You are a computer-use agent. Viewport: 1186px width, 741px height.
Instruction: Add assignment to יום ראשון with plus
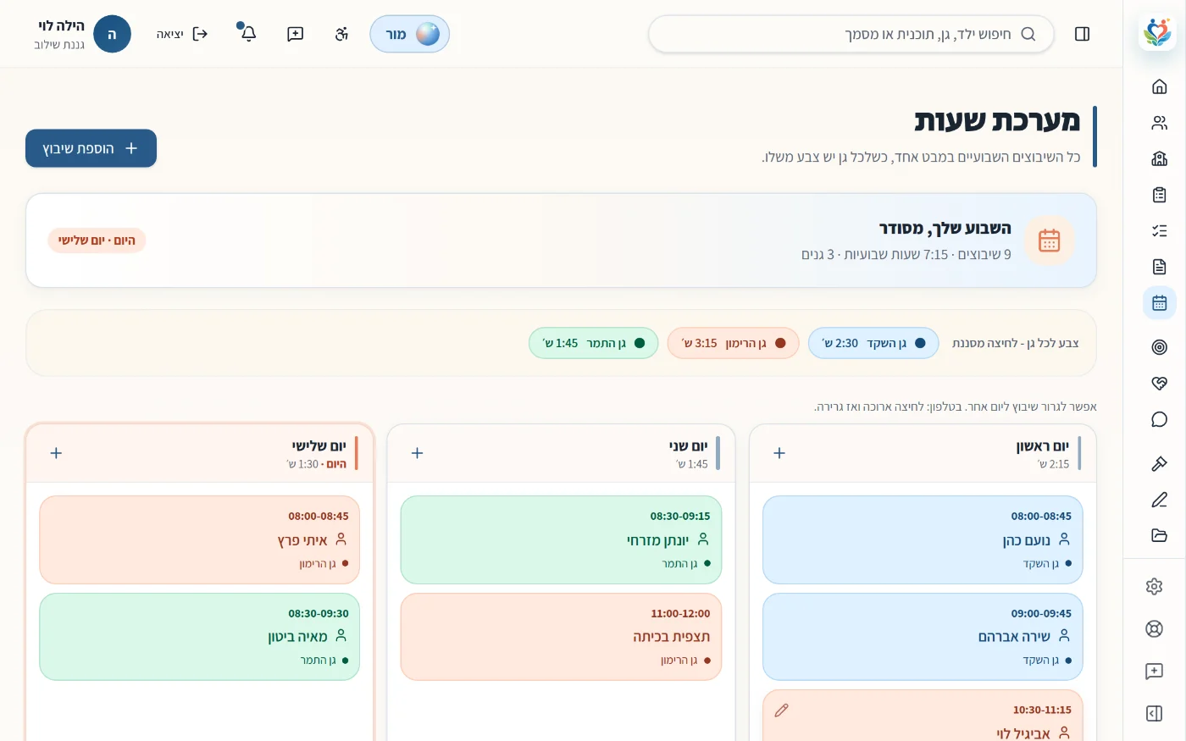coord(779,453)
